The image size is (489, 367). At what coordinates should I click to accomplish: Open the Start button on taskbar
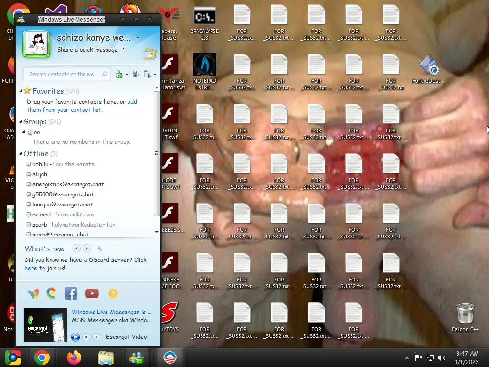(x=13, y=357)
